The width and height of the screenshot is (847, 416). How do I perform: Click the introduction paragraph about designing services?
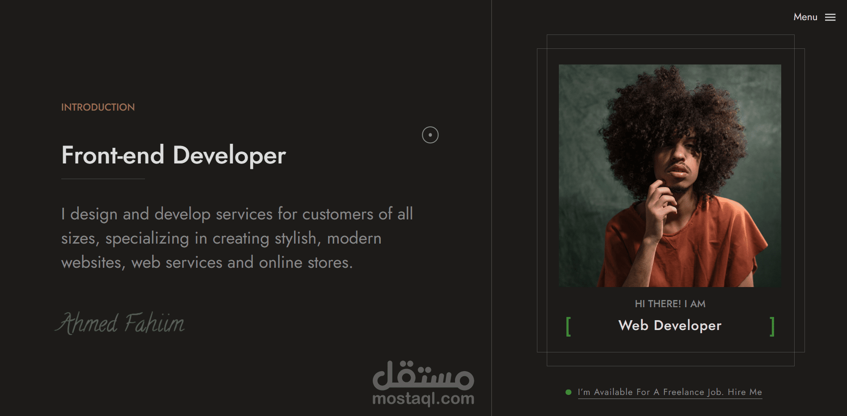pos(237,238)
